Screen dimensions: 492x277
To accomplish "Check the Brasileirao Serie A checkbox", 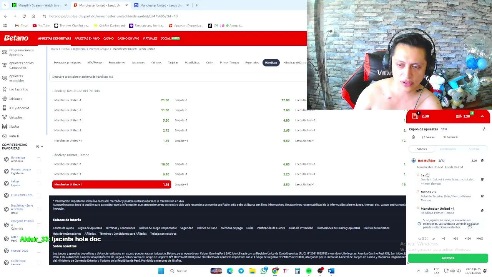I will [38, 209].
